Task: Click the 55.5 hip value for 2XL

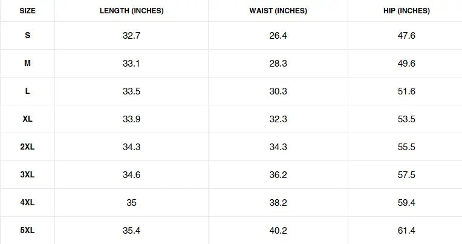Action: (x=406, y=147)
